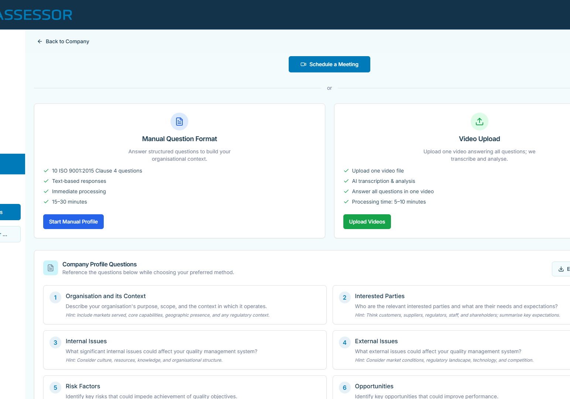The image size is (570, 399).
Task: Start the Manual Profile
Action: pyautogui.click(x=73, y=222)
